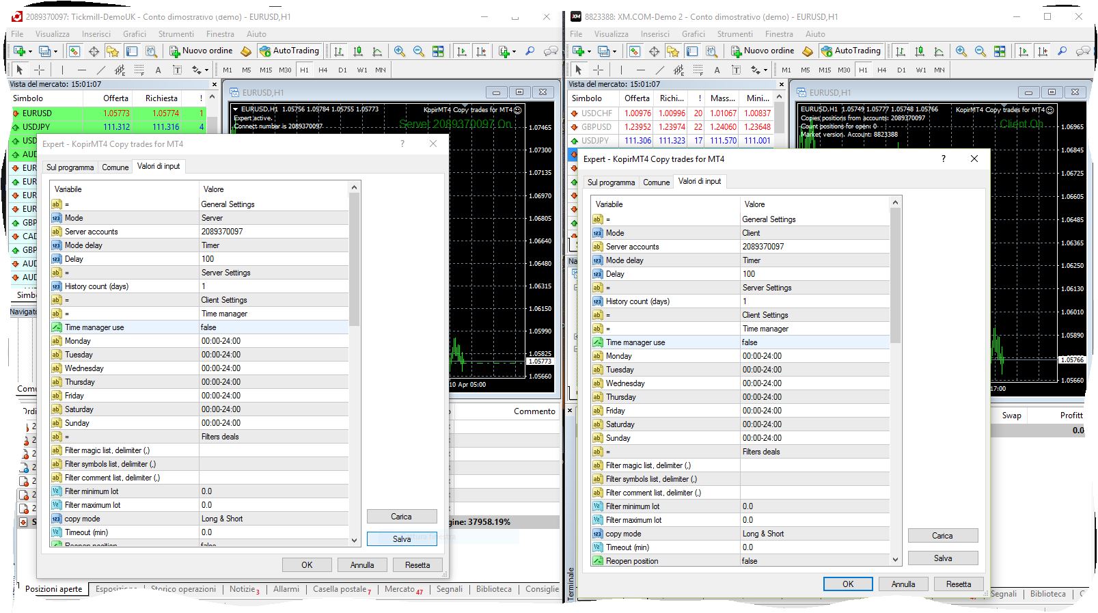Viewport: 1098px width, 613px height.
Task: Click Resetta button in right dialog
Action: click(959, 584)
